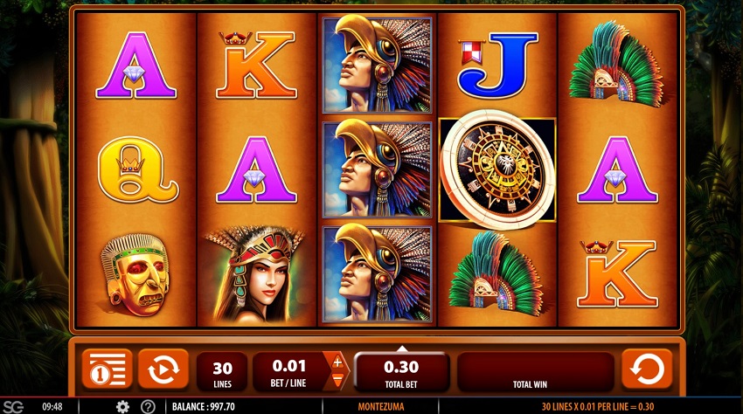Image resolution: width=743 pixels, height=414 pixels.
Task: Click the SG logo in bottom bar
Action: [x=13, y=406]
